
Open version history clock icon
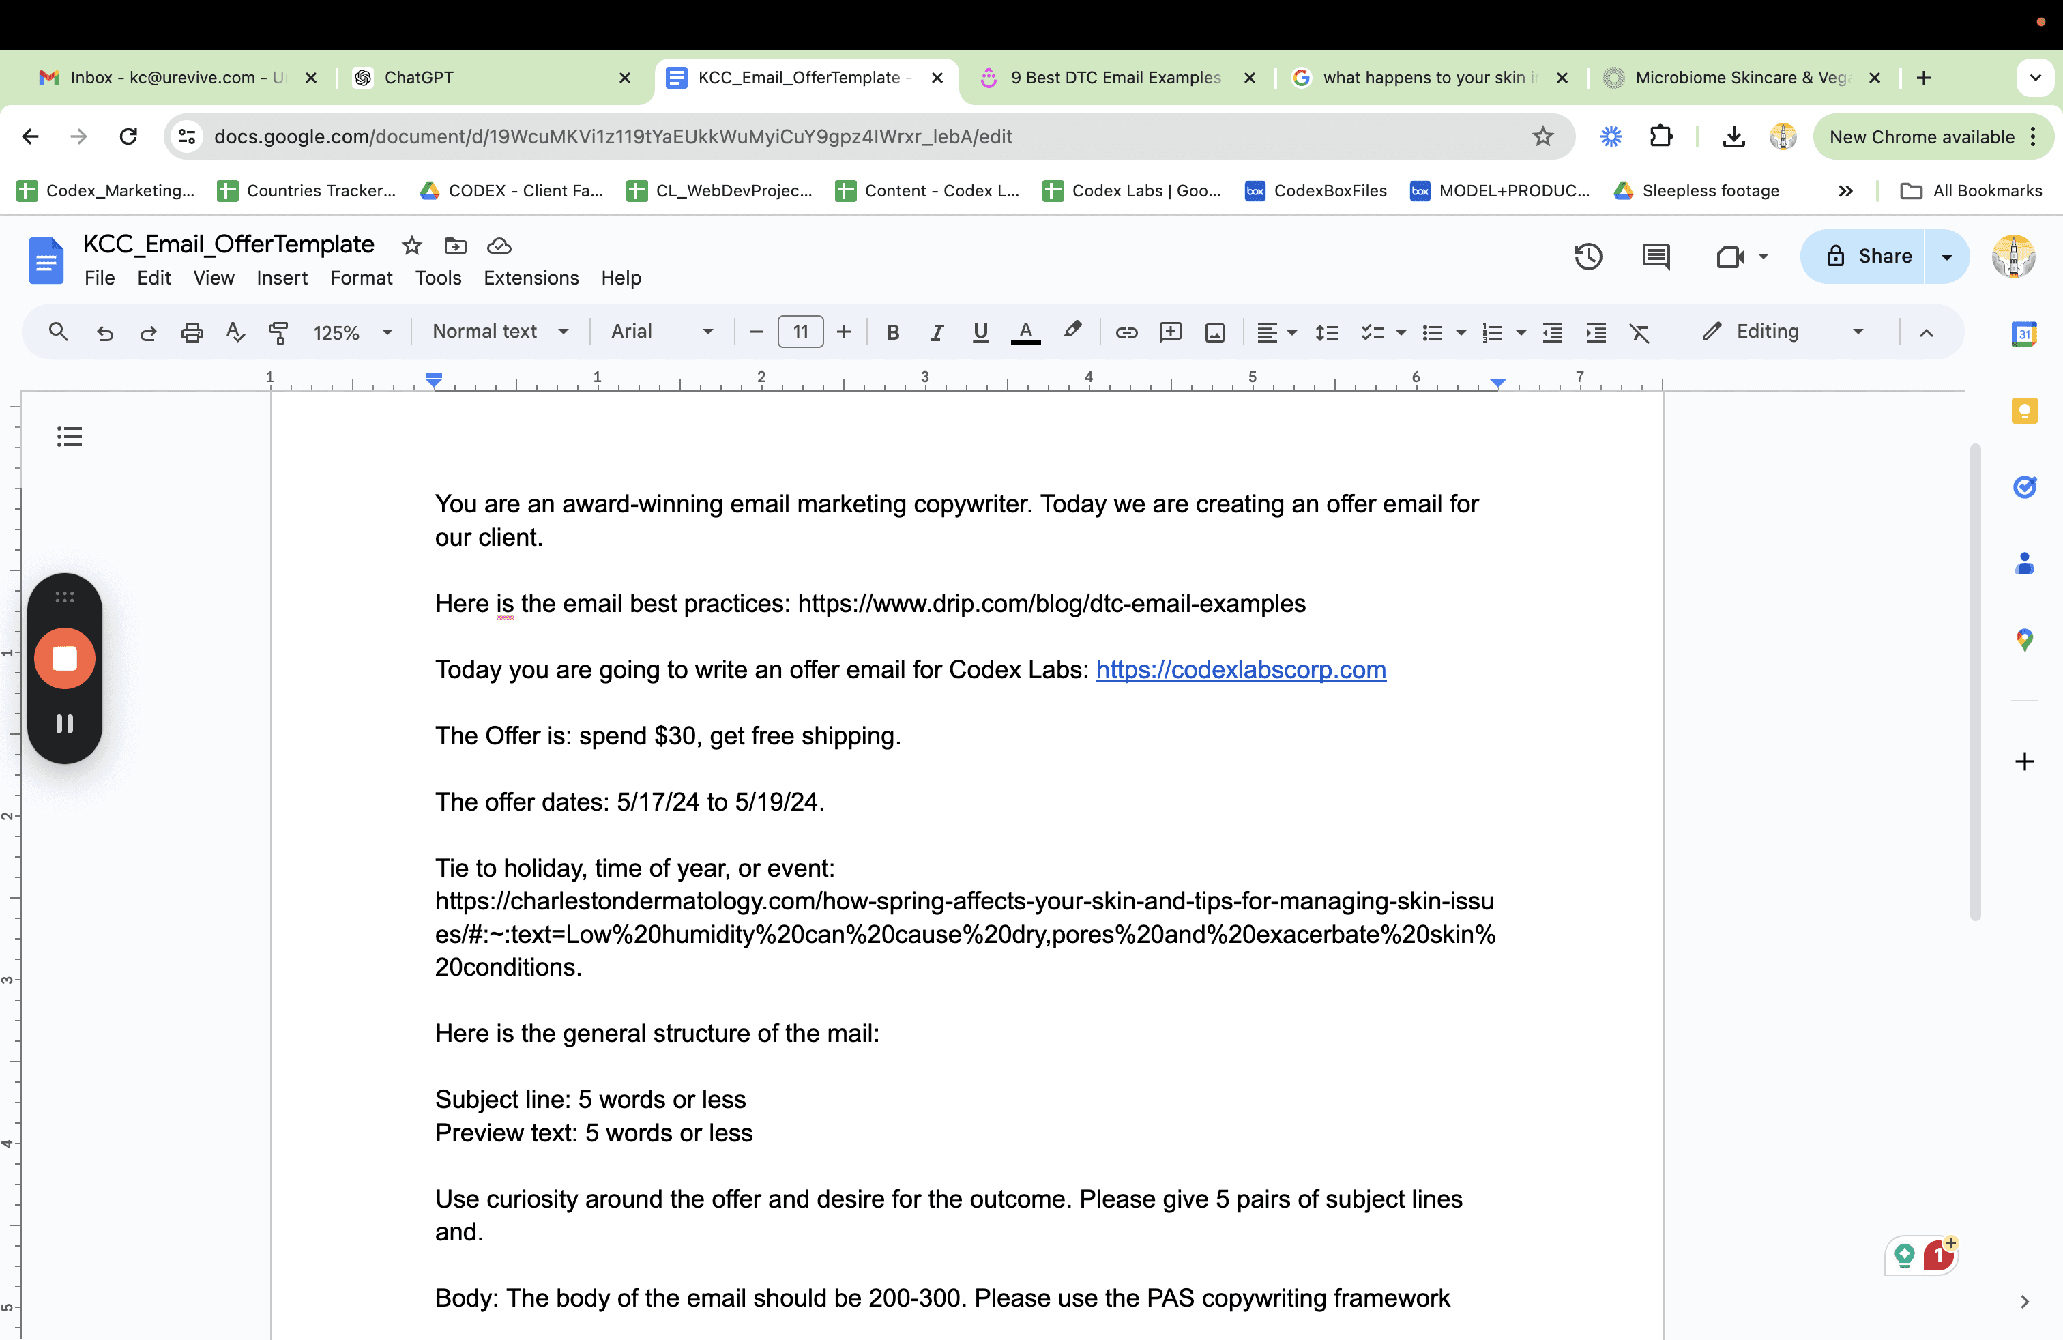1588,257
